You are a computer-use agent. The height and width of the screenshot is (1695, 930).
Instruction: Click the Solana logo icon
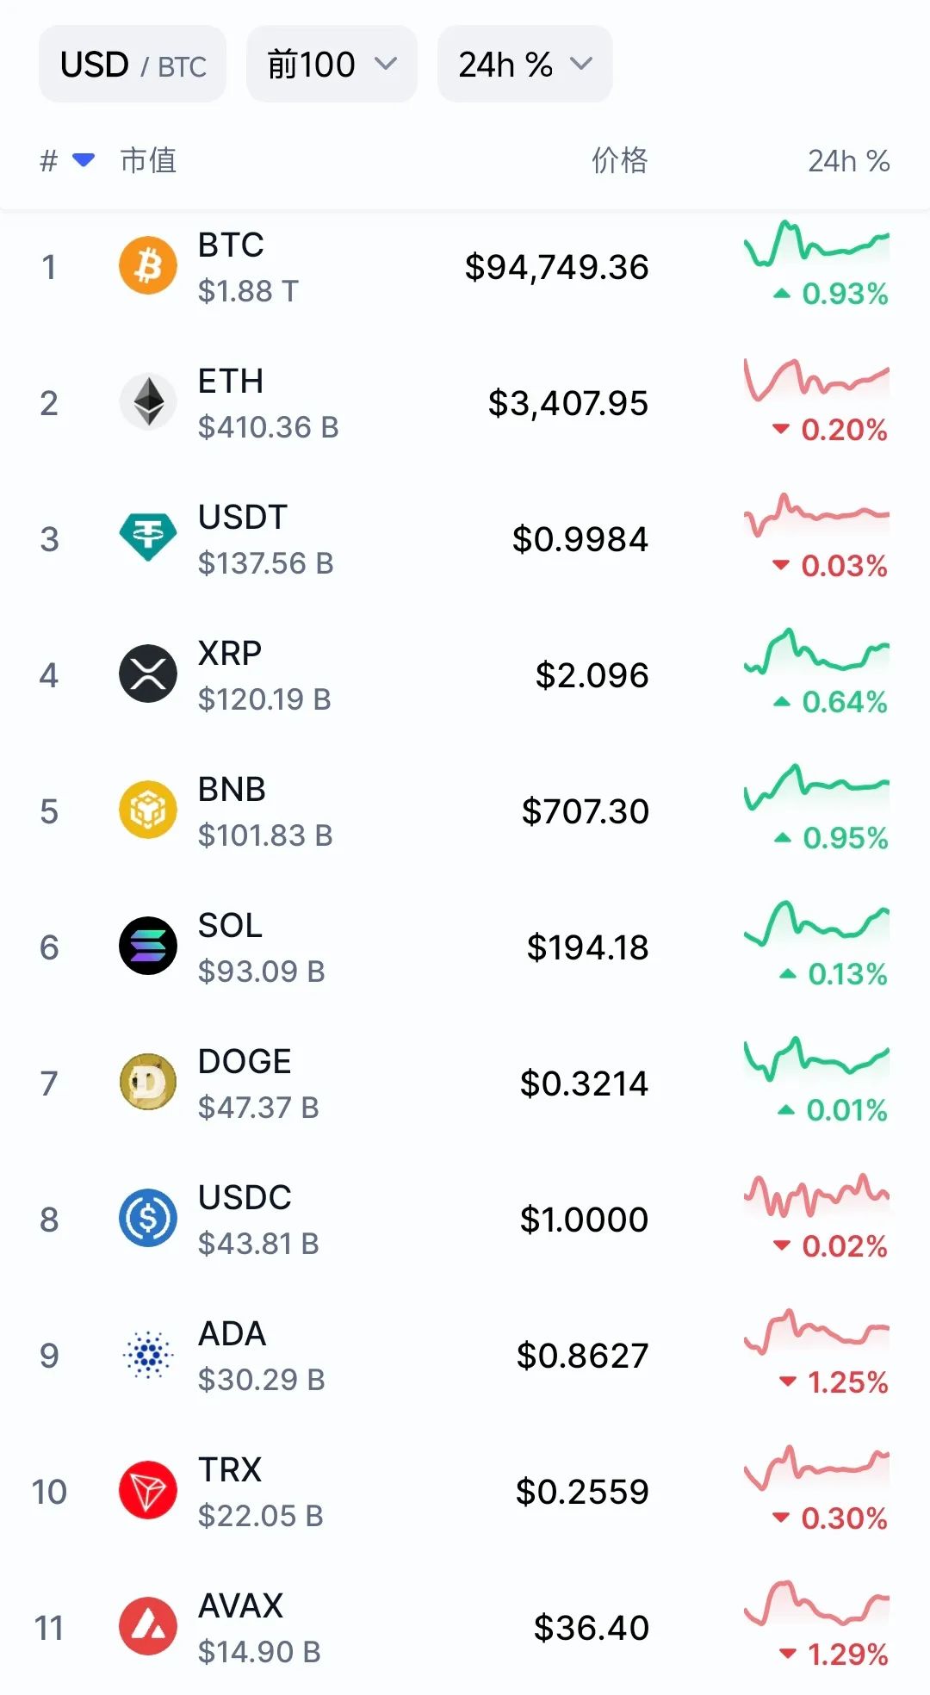(x=148, y=947)
